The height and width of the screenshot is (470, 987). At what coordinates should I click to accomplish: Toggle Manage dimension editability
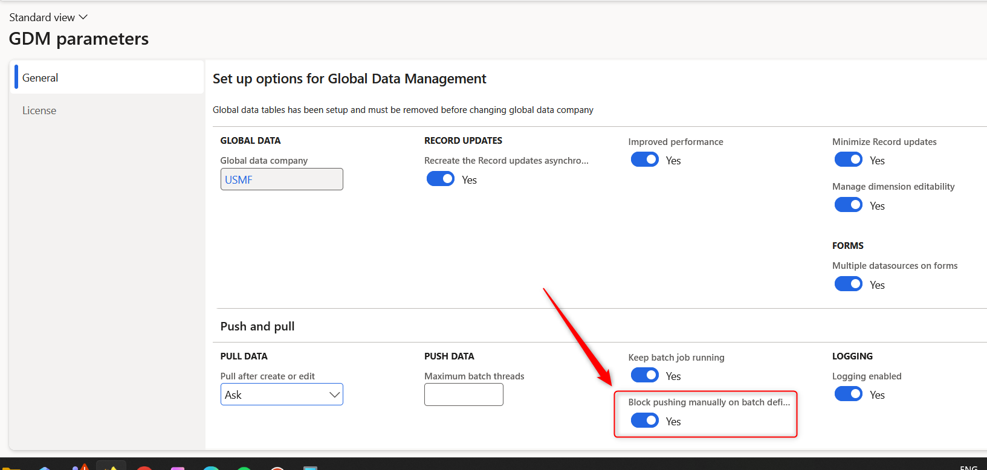point(848,205)
